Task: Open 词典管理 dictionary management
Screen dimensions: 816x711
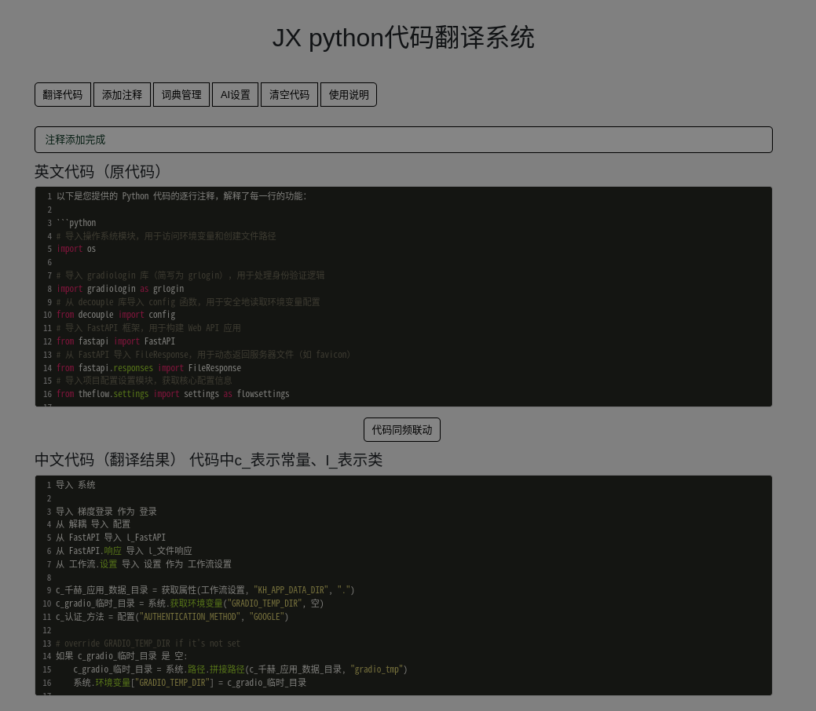Action: [x=181, y=95]
